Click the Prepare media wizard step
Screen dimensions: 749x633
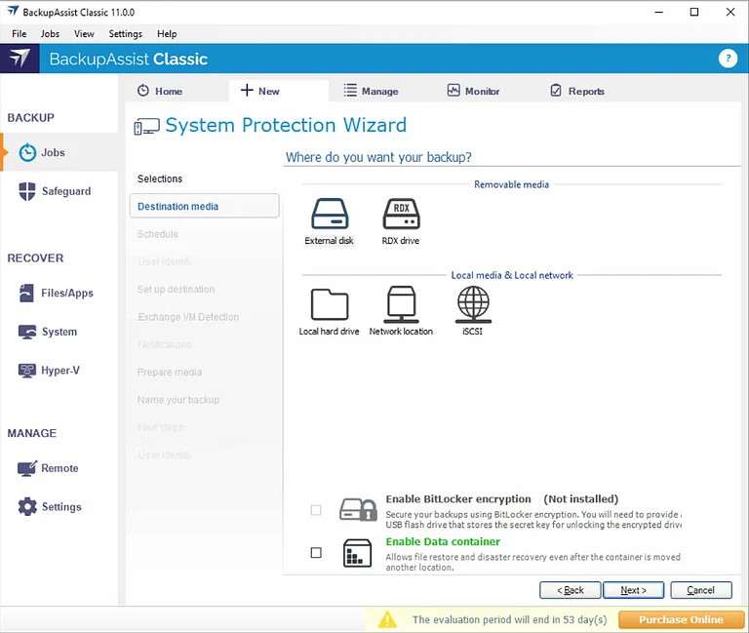pos(170,372)
